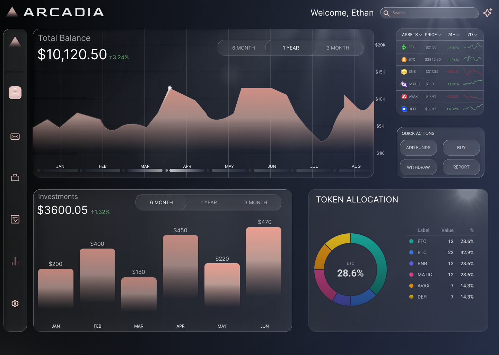Click the ADD FUNDS button
The width and height of the screenshot is (499, 355).
coord(418,148)
